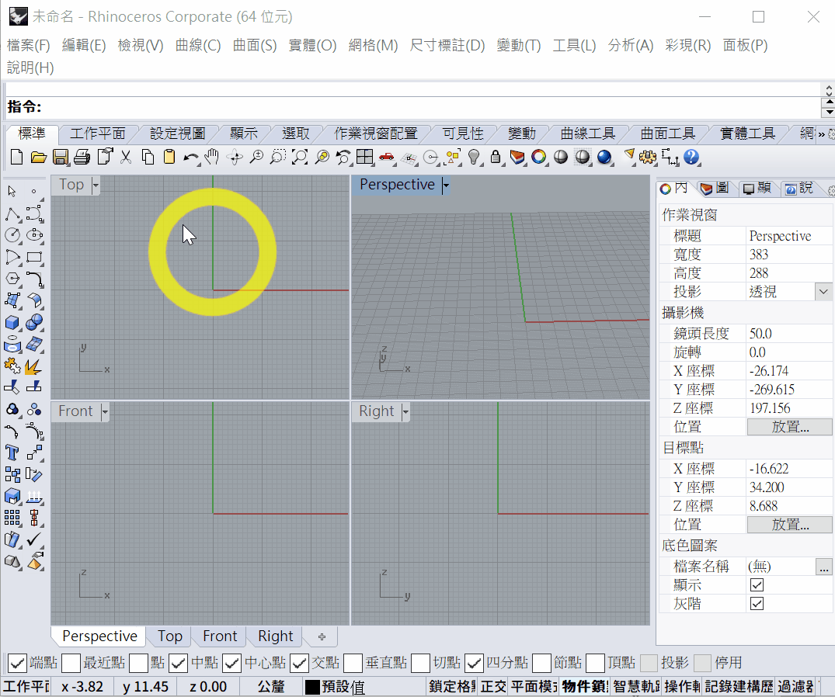Disable the 端點 osnap checkbox
The width and height of the screenshot is (835, 697).
(x=17, y=663)
